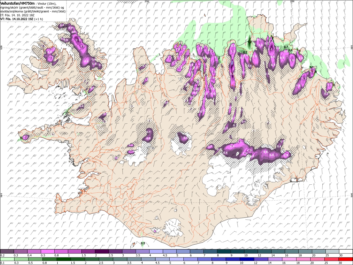353x265 pixels.
Task: Click the 10 label on the upper scale
Action: pyautogui.click(x=246, y=255)
